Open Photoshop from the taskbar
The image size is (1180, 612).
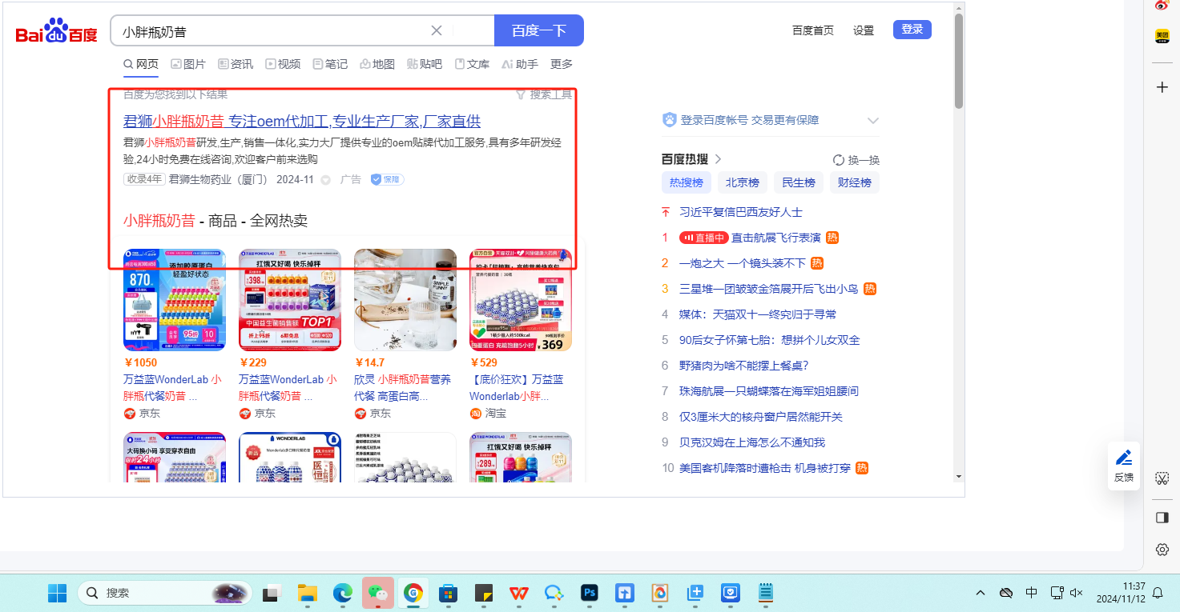pyautogui.click(x=590, y=593)
